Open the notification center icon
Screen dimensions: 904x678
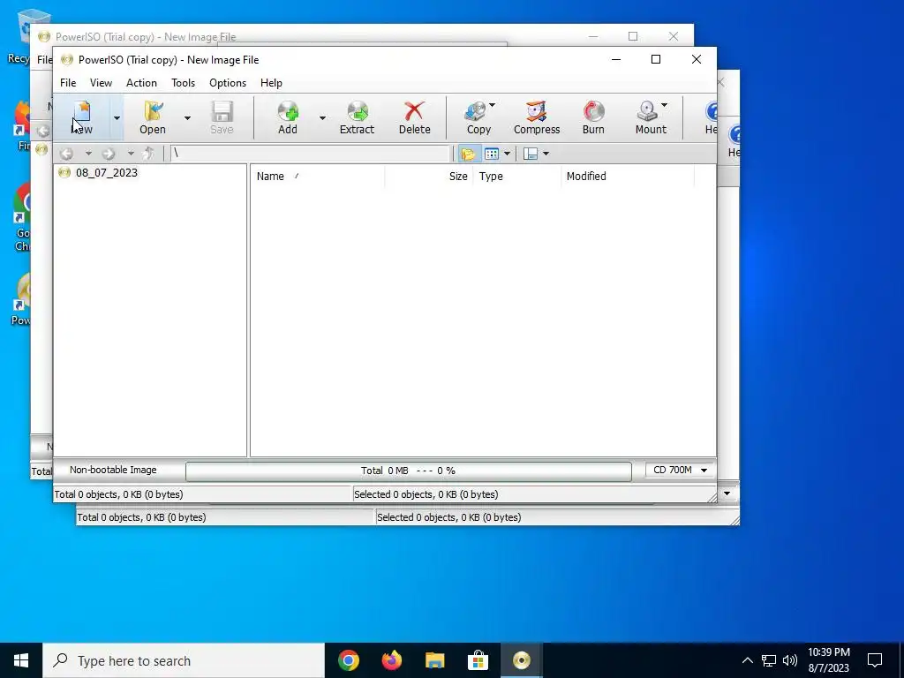pos(875,660)
